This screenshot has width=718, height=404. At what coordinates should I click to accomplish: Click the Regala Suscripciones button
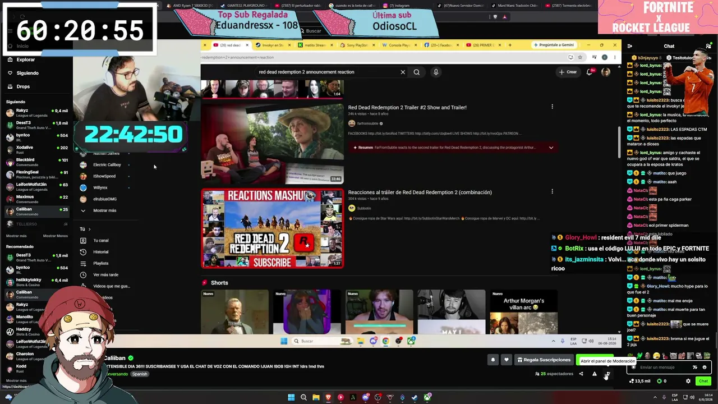[x=544, y=360]
